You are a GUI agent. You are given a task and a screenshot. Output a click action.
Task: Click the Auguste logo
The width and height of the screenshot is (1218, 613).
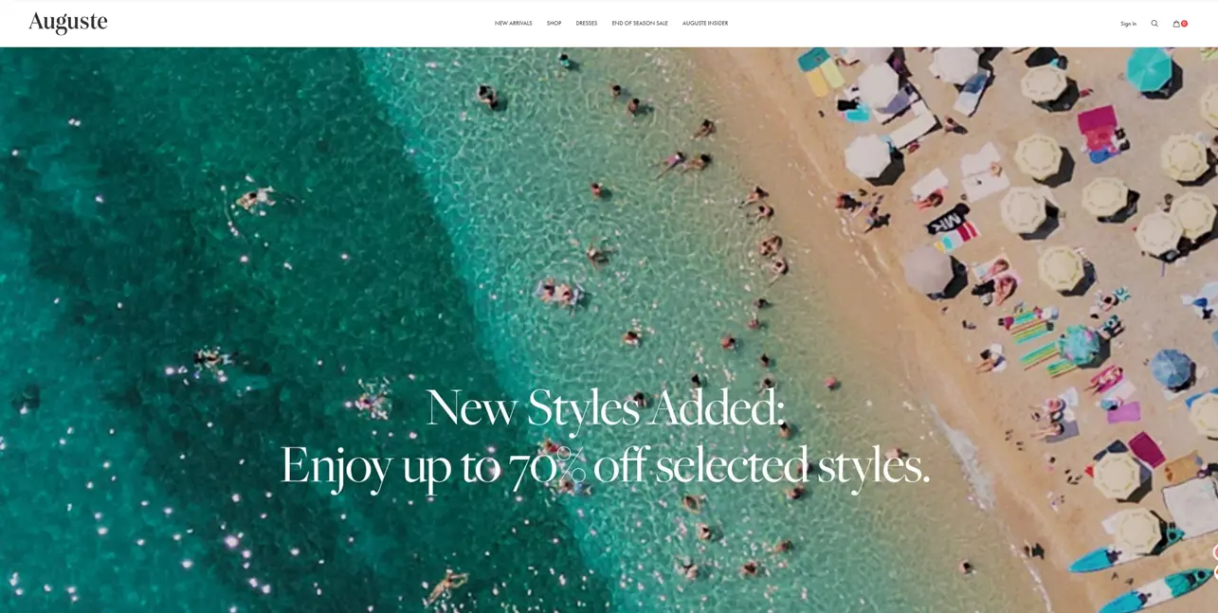pyautogui.click(x=68, y=23)
